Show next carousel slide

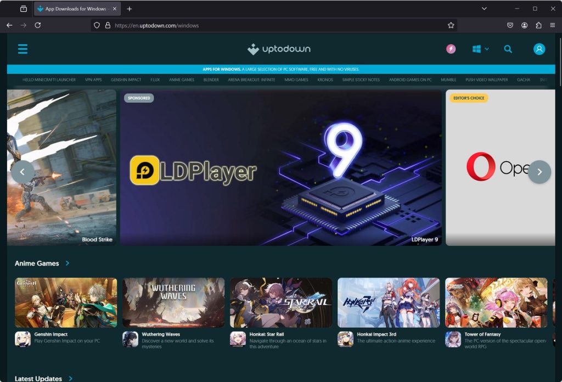tap(539, 172)
